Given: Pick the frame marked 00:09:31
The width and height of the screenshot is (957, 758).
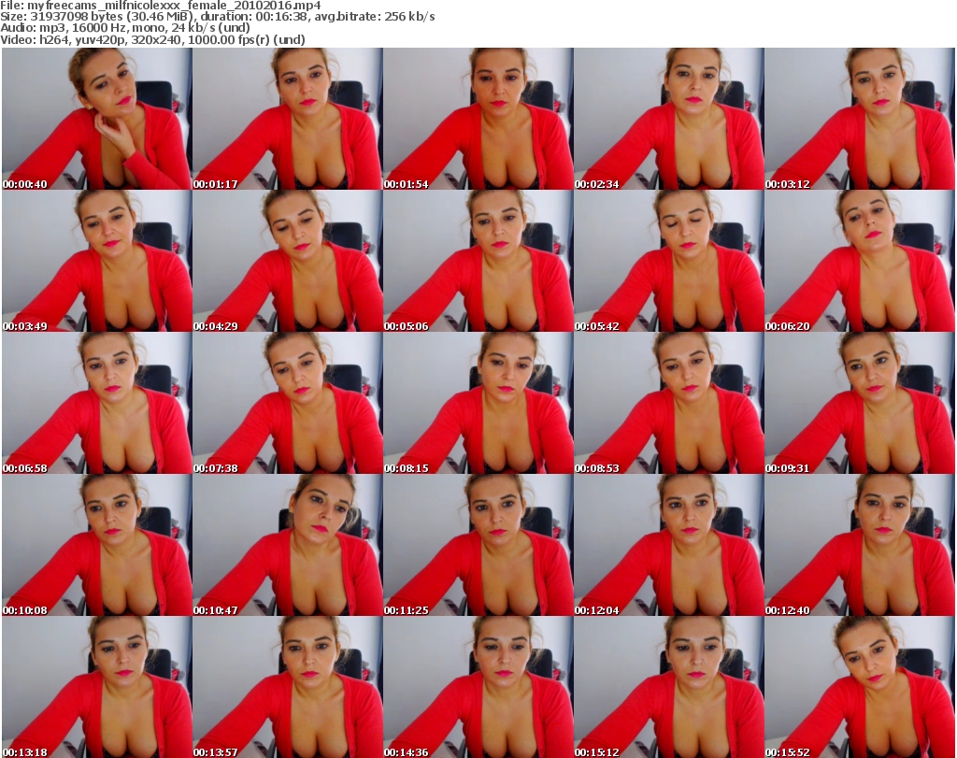Looking at the screenshot, I should pyautogui.click(x=860, y=403).
